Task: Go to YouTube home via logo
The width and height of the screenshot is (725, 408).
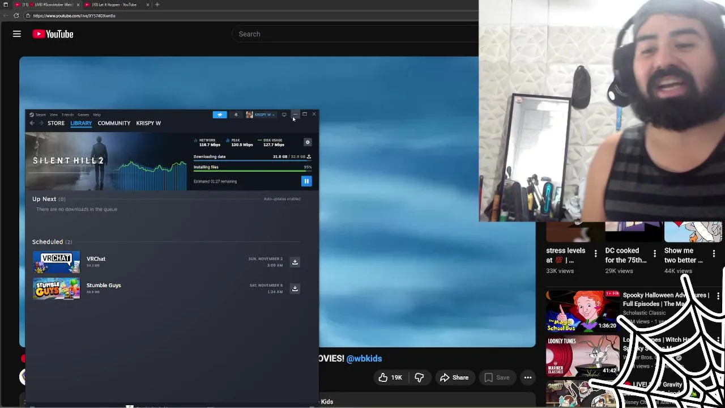Action: [x=53, y=34]
